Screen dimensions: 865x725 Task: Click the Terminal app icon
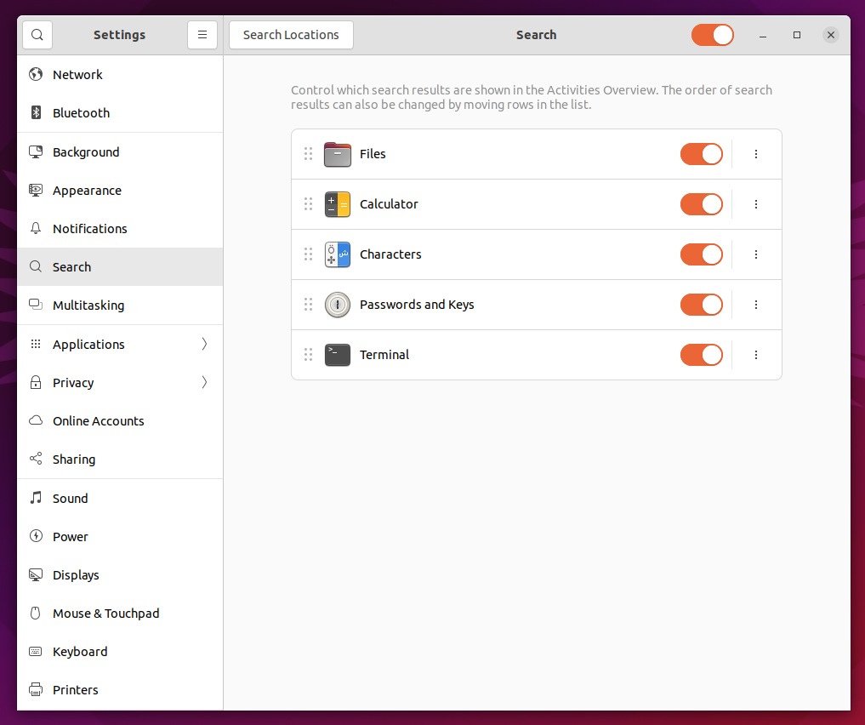[x=337, y=355]
